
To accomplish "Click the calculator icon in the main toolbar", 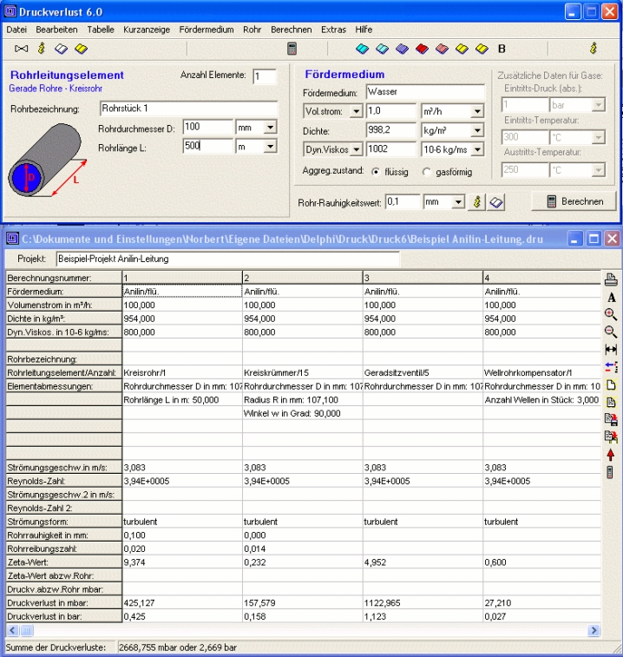I will (292, 49).
